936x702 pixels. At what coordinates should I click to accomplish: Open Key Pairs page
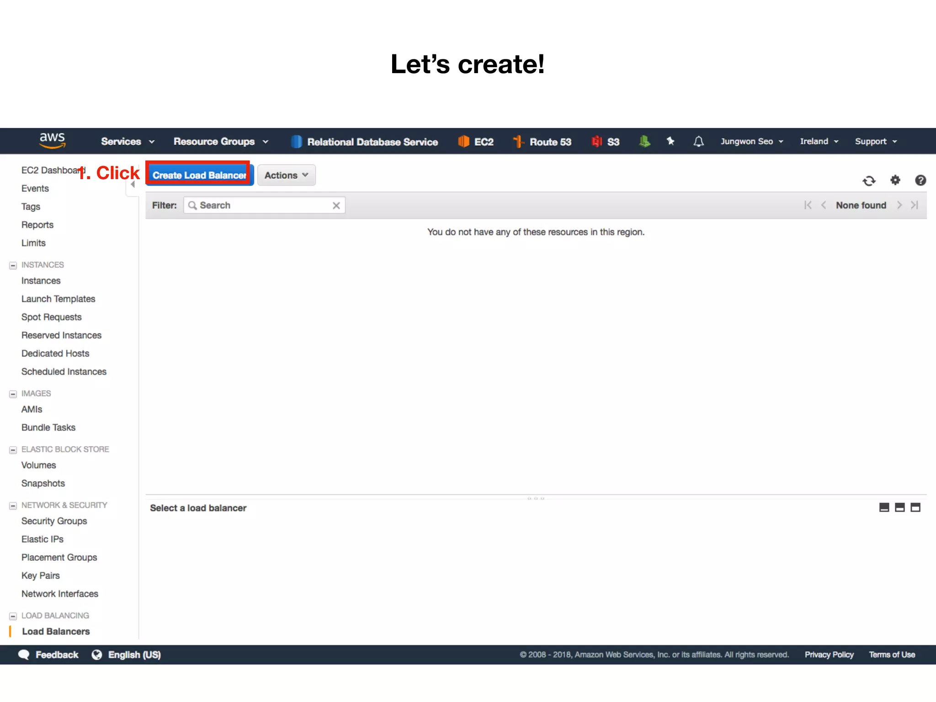41,576
